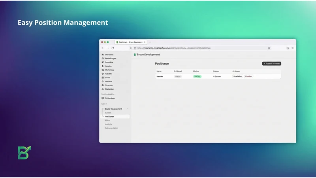Click Bearbeiten for the Header position
The image size is (316, 178).
point(238,76)
